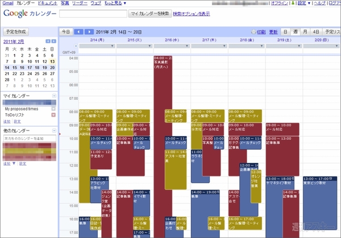341x238 pixels.
Task: Switch to 日 day view
Action: coord(285,32)
